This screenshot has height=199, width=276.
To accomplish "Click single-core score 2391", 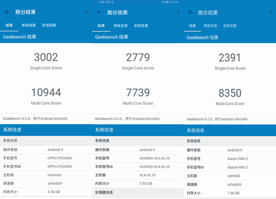I will click(x=230, y=57).
